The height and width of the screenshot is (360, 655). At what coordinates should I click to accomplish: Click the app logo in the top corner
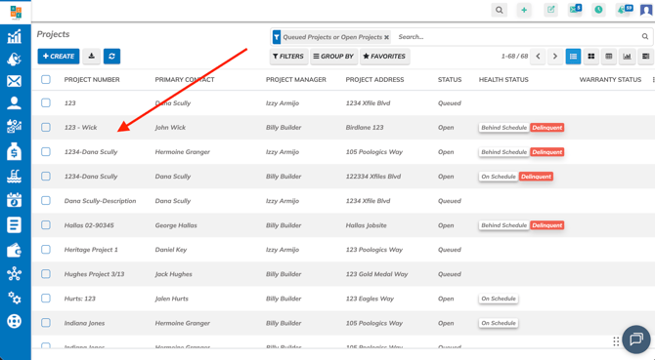(x=16, y=12)
